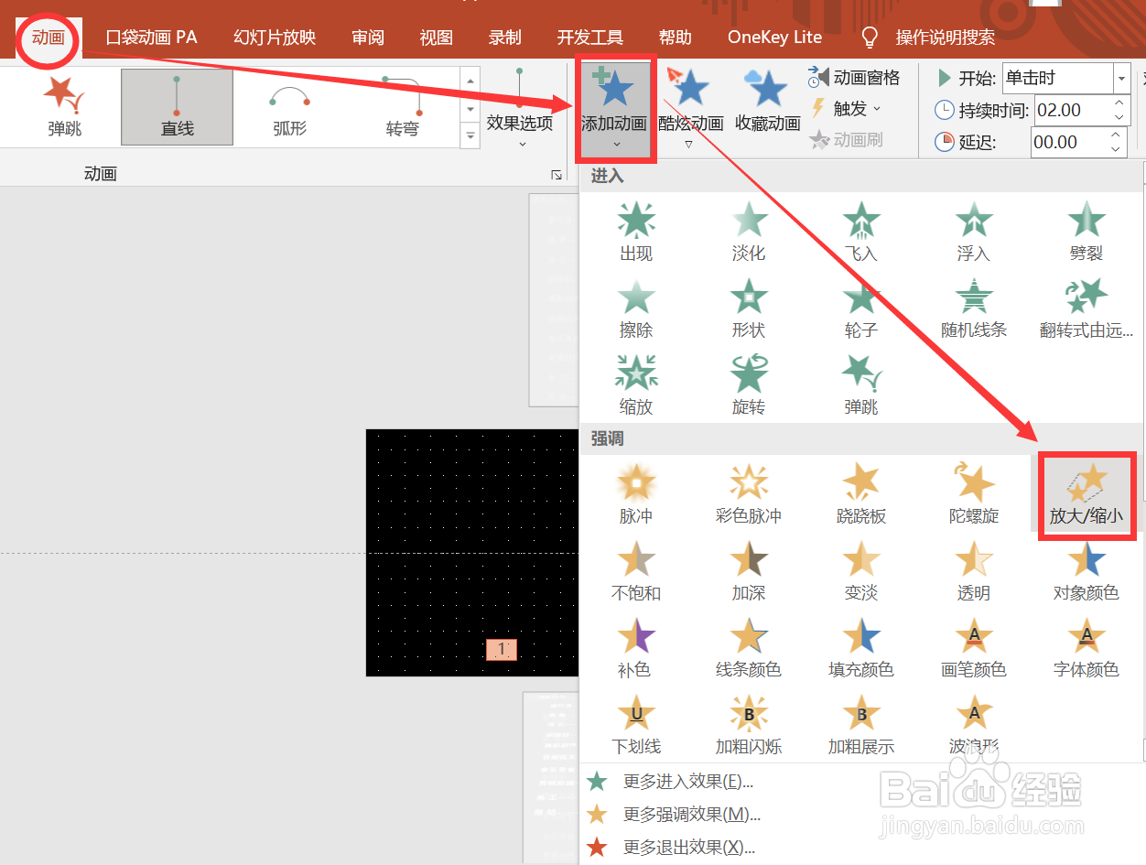This screenshot has height=865, width=1146.
Task: Pick the 轮子 entrance animation
Action: point(861,308)
